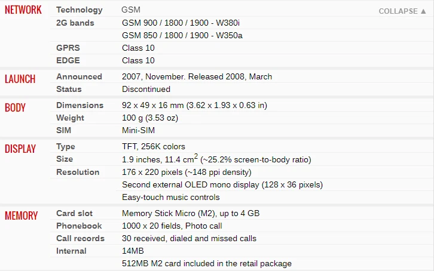Click the Call records label
This screenshot has width=434, height=271.
click(80, 238)
